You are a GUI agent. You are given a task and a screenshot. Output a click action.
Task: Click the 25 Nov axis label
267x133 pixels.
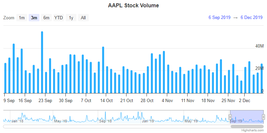tap(228, 101)
